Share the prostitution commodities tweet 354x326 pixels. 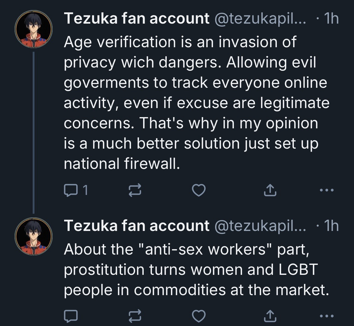tap(270, 316)
